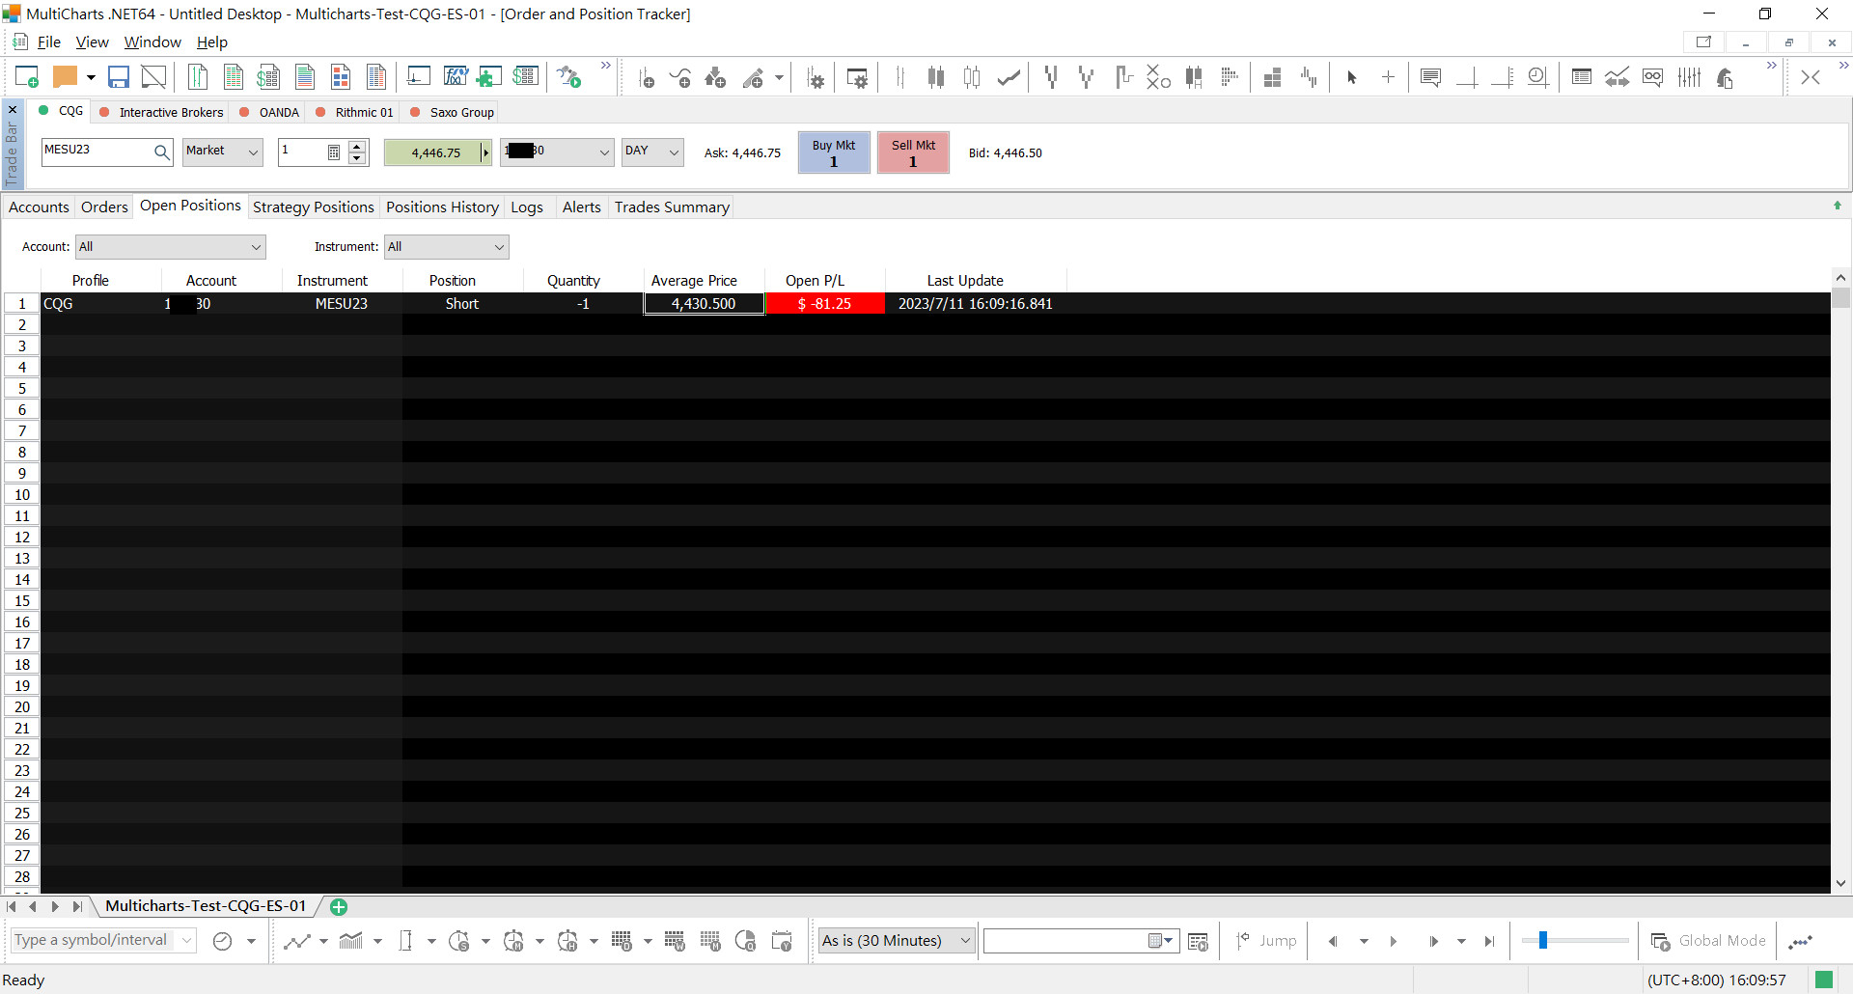The height and width of the screenshot is (994, 1853).
Task: Select the line-on-close chart style icon
Action: [1009, 78]
